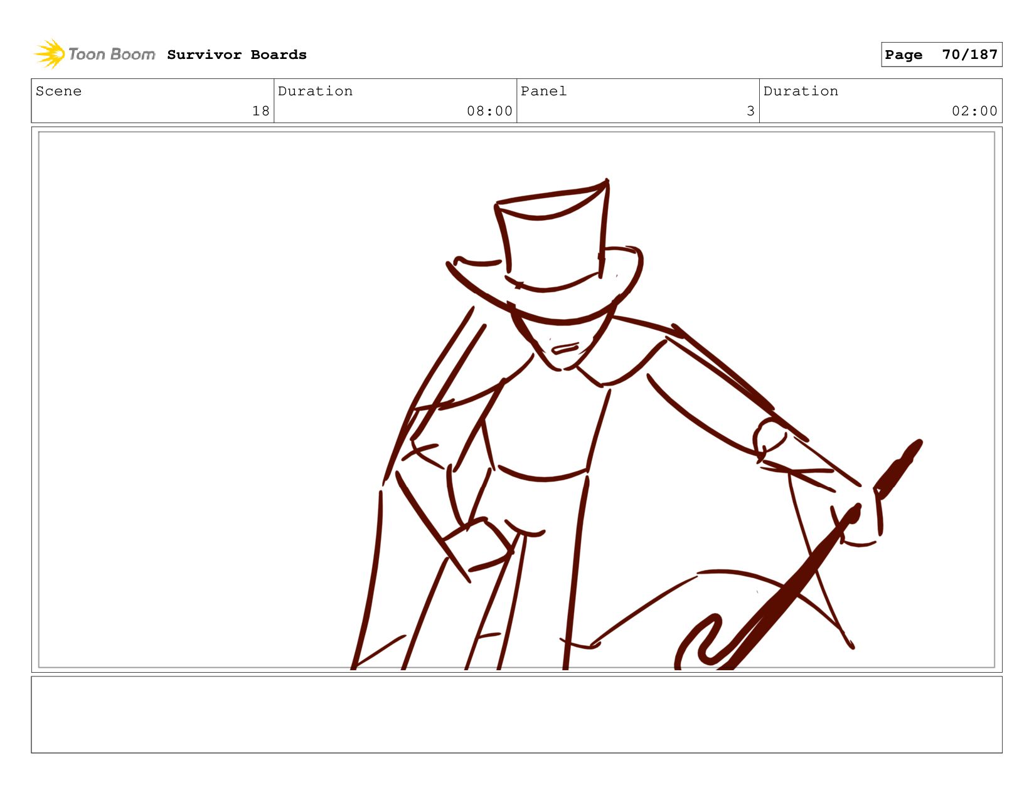The height and width of the screenshot is (800, 1034).
Task: Select panel number 3
Action: pos(750,111)
